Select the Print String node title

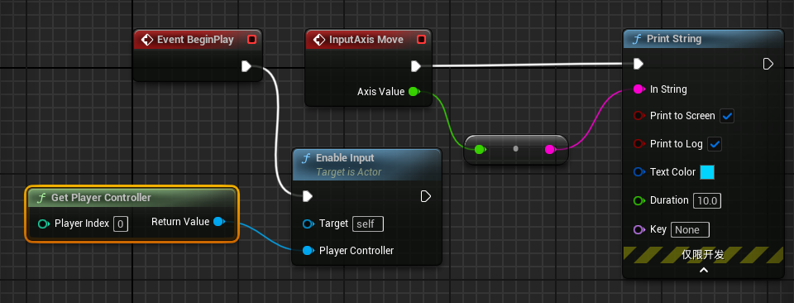point(674,39)
